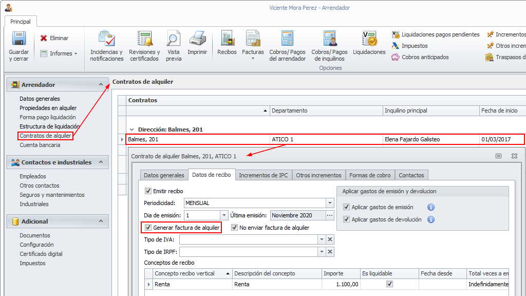Click info icon beside Aplicar gastos de emisión

pos(431,207)
